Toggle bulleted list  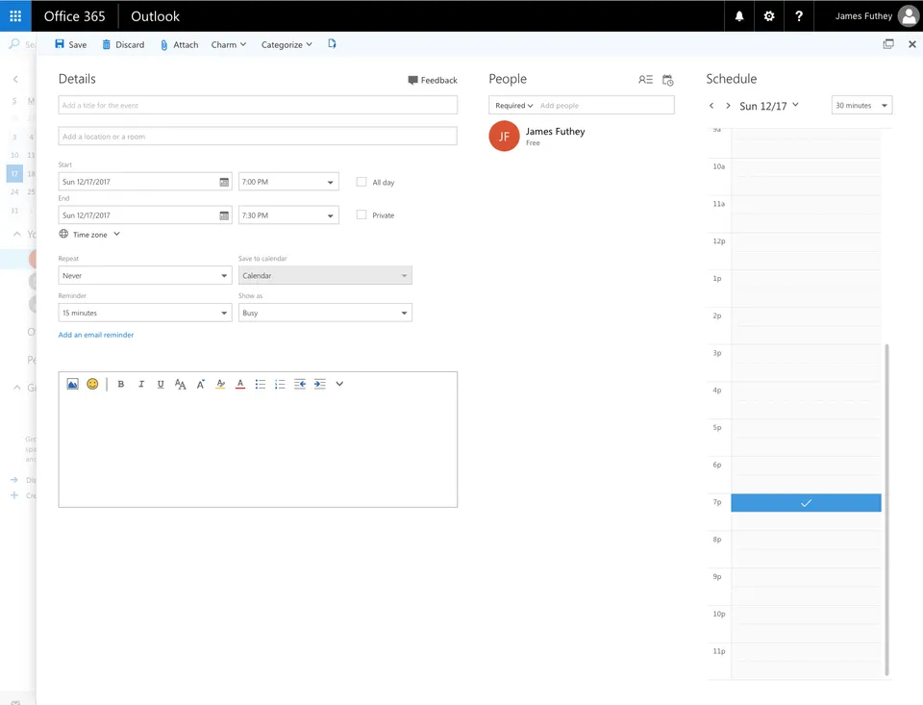261,384
